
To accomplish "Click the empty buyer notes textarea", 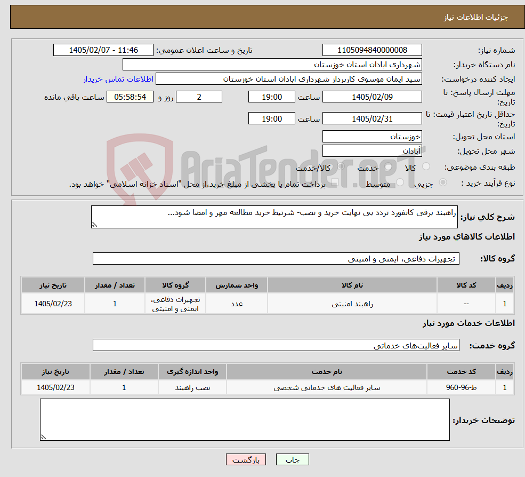I will pos(245,420).
